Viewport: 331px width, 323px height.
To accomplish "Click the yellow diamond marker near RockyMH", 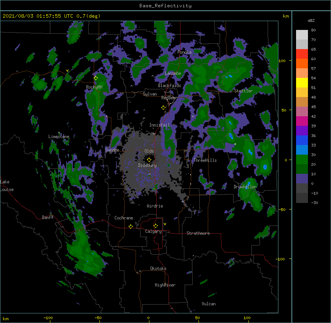I will (x=96, y=78).
